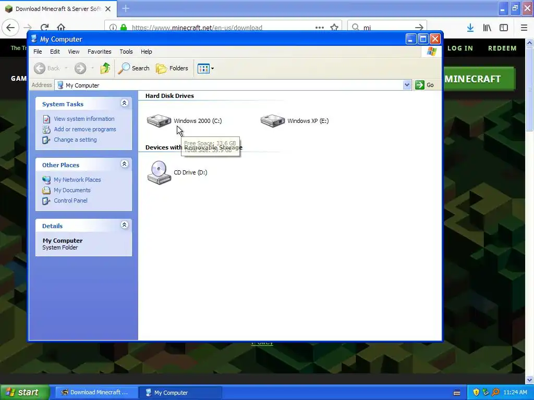
Task: Open the Favorites menu
Action: (100, 52)
